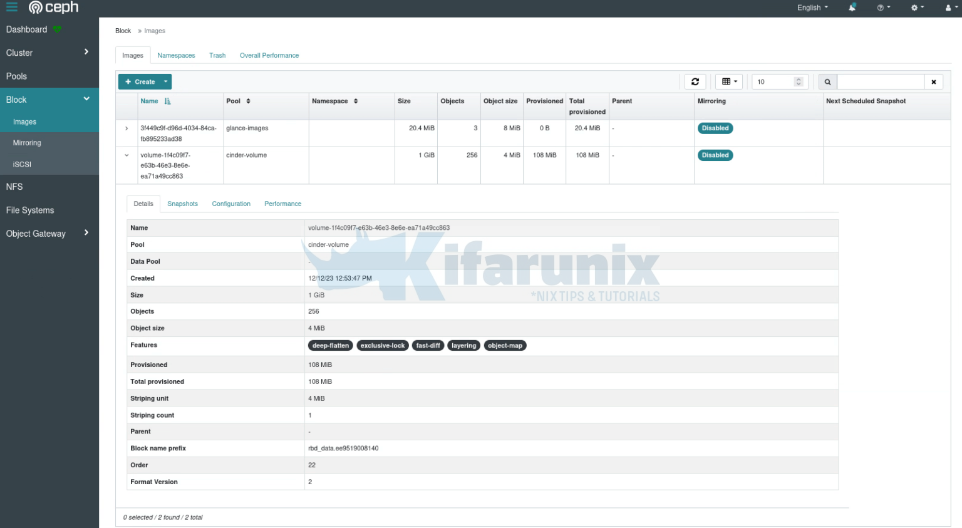Viewport: 962px width, 528px height.
Task: Click the refresh icon above the images table
Action: tap(695, 81)
